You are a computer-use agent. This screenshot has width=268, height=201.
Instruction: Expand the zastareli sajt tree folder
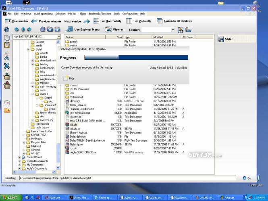tap(33, 120)
